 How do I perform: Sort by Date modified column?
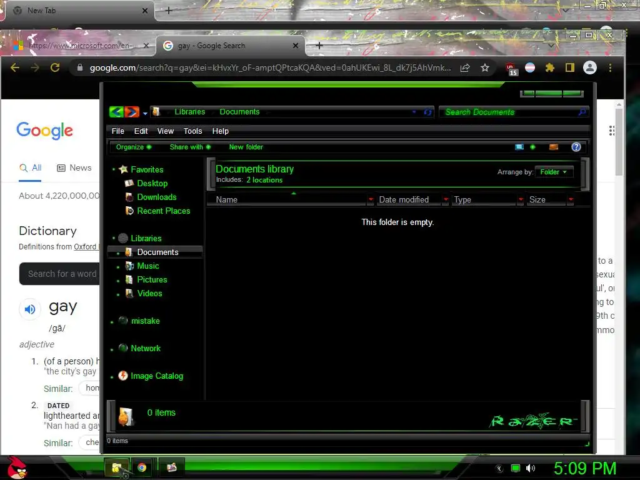pos(408,199)
